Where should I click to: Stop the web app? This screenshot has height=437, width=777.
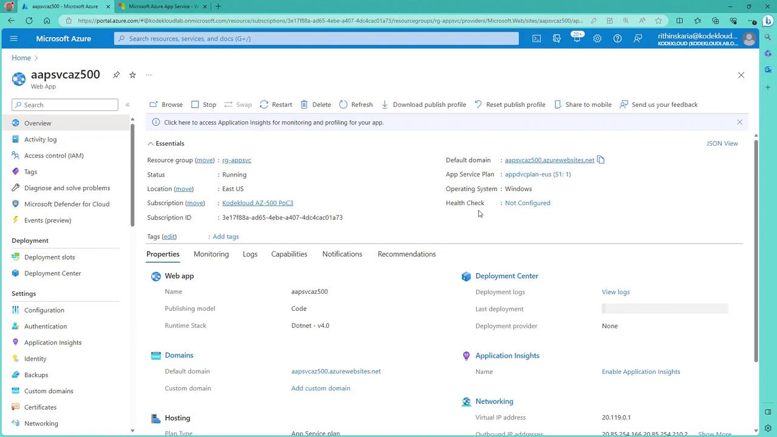click(203, 104)
